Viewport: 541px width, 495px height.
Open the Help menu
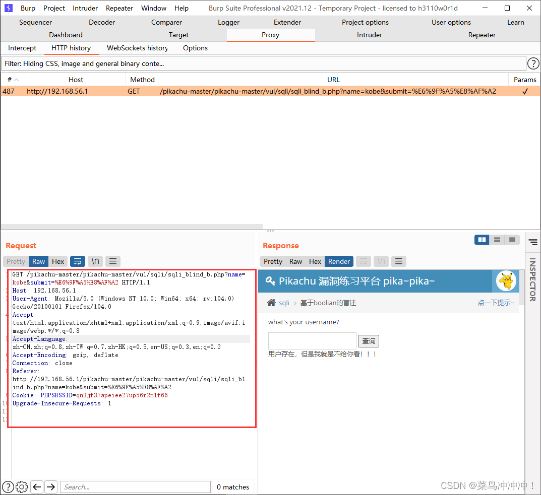tap(182, 8)
